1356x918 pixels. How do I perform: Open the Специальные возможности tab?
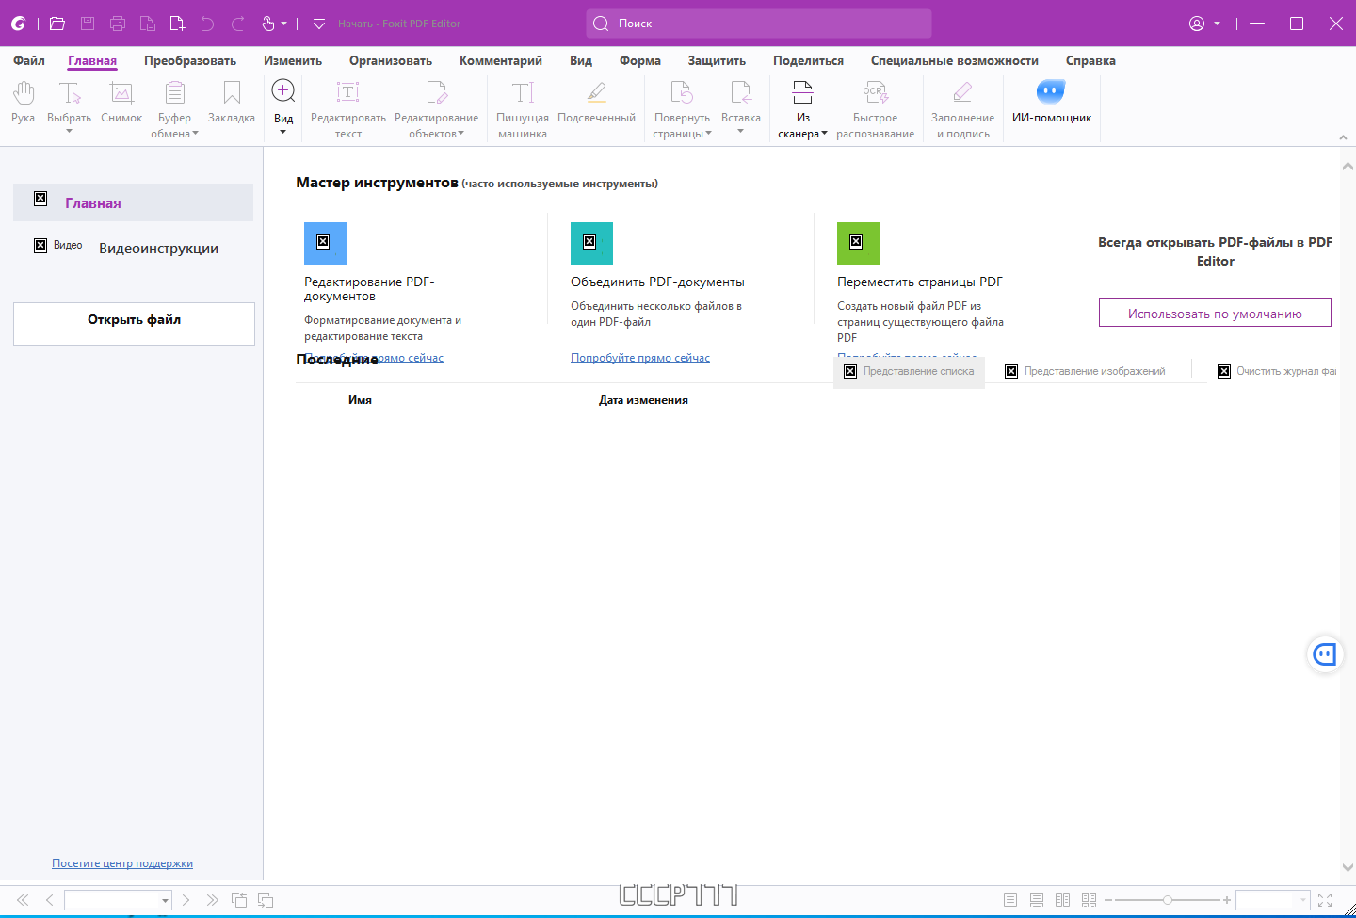pyautogui.click(x=955, y=60)
